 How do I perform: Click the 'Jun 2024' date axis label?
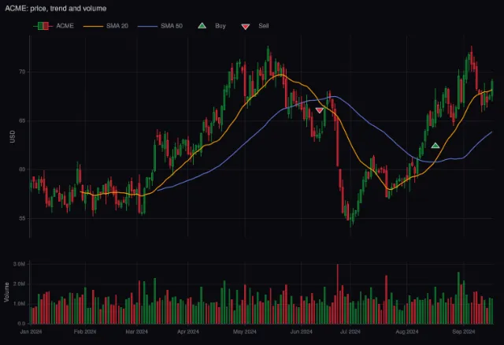301,332
